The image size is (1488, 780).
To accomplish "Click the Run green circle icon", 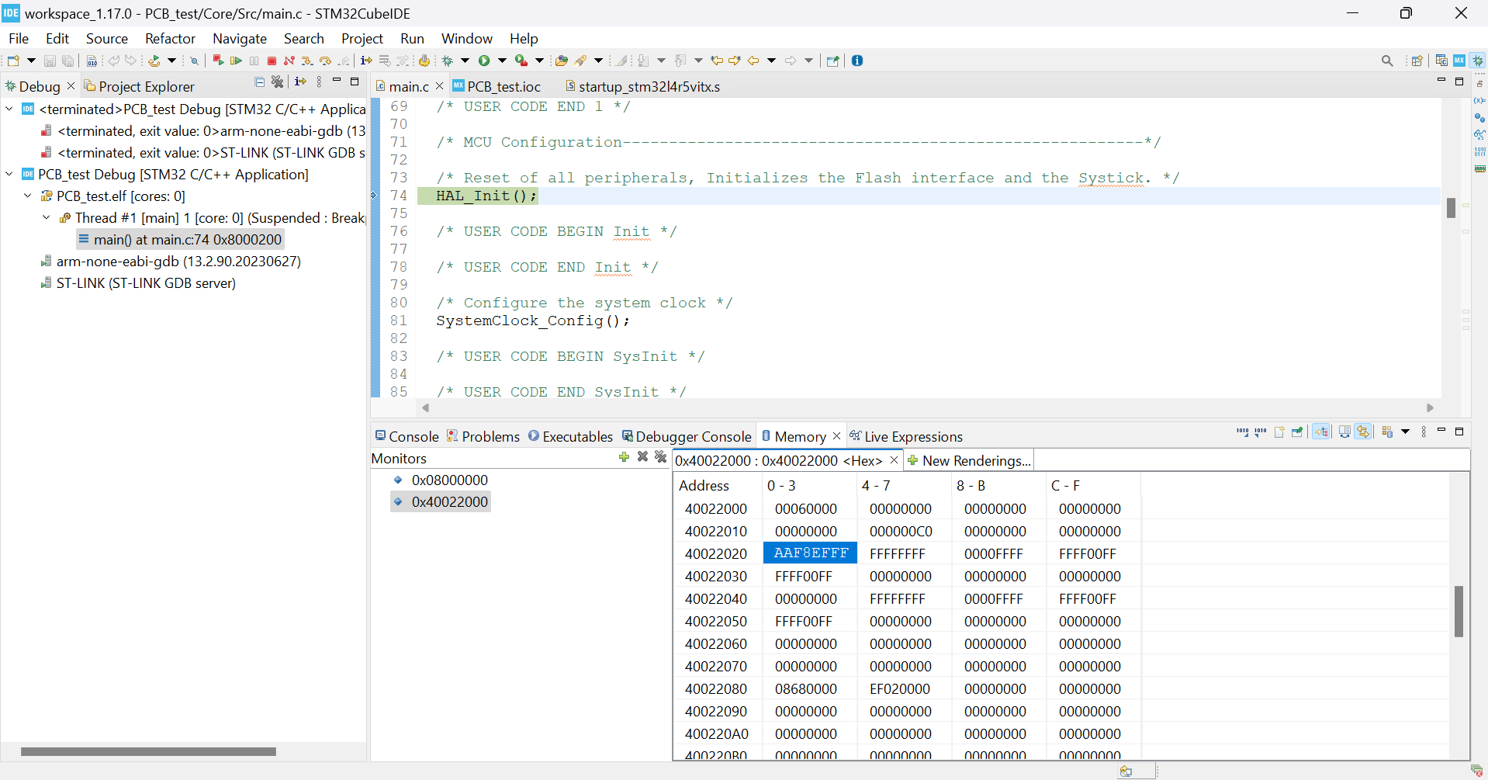I will pyautogui.click(x=484, y=61).
